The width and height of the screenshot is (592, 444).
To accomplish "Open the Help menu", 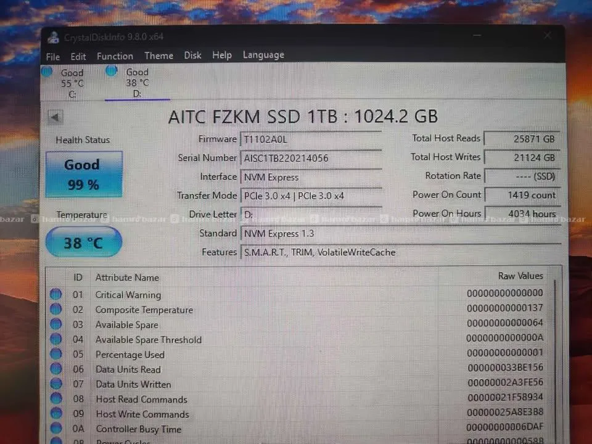I will coord(221,55).
